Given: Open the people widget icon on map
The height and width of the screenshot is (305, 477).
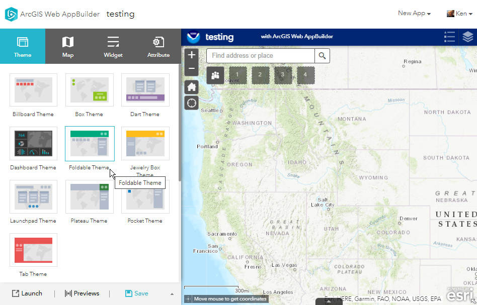Looking at the screenshot, I should (x=215, y=75).
